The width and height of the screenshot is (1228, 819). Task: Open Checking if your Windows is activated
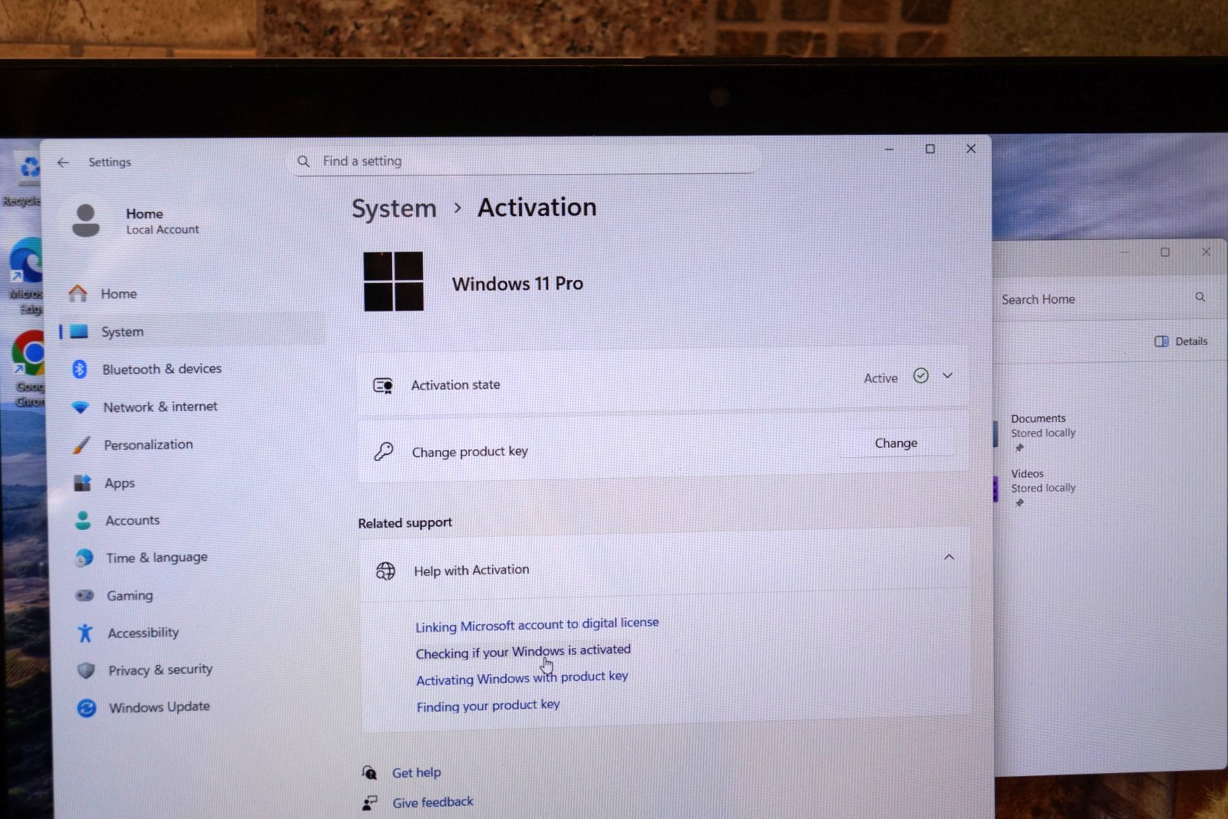523,652
